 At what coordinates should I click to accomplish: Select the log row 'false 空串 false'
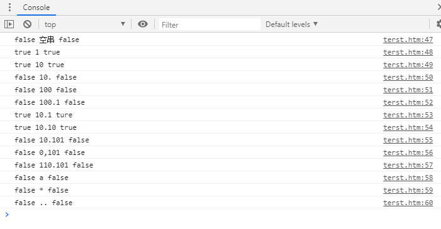click(x=220, y=40)
